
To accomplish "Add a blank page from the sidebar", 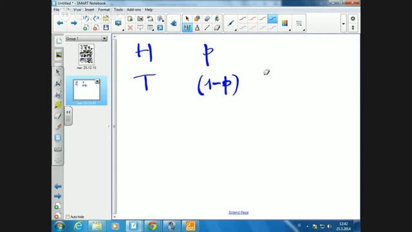I will [58, 206].
